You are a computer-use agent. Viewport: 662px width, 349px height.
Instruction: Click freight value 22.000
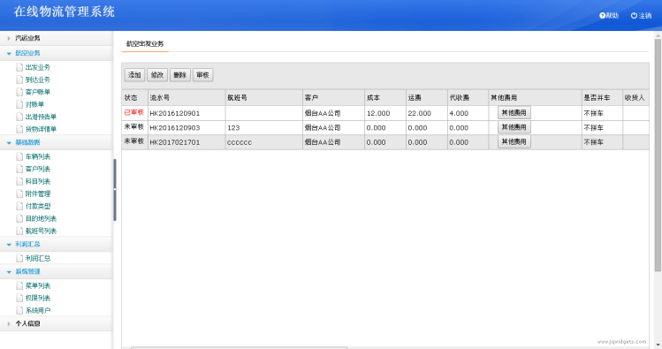coord(420,113)
